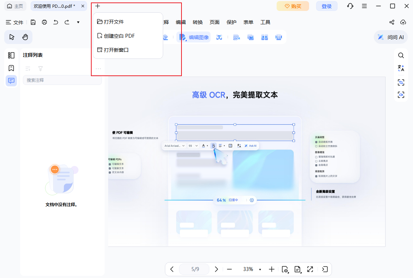Click the OCR toolbar icon

[236, 37]
